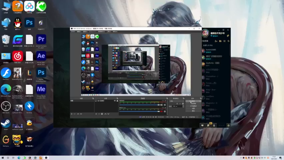This screenshot has height=160, width=284.
Task: Mute desktop audio speaker icon in mixer
Action: pos(162,105)
